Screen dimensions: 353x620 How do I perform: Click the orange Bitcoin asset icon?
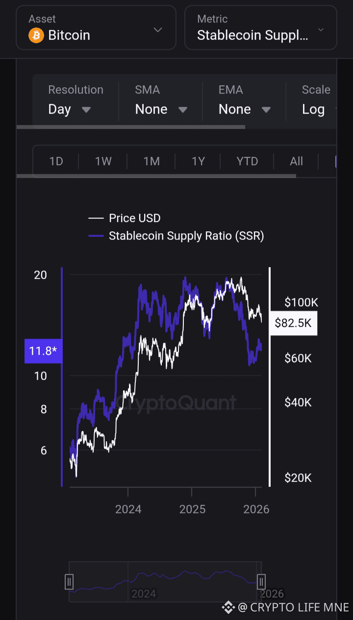(36, 35)
